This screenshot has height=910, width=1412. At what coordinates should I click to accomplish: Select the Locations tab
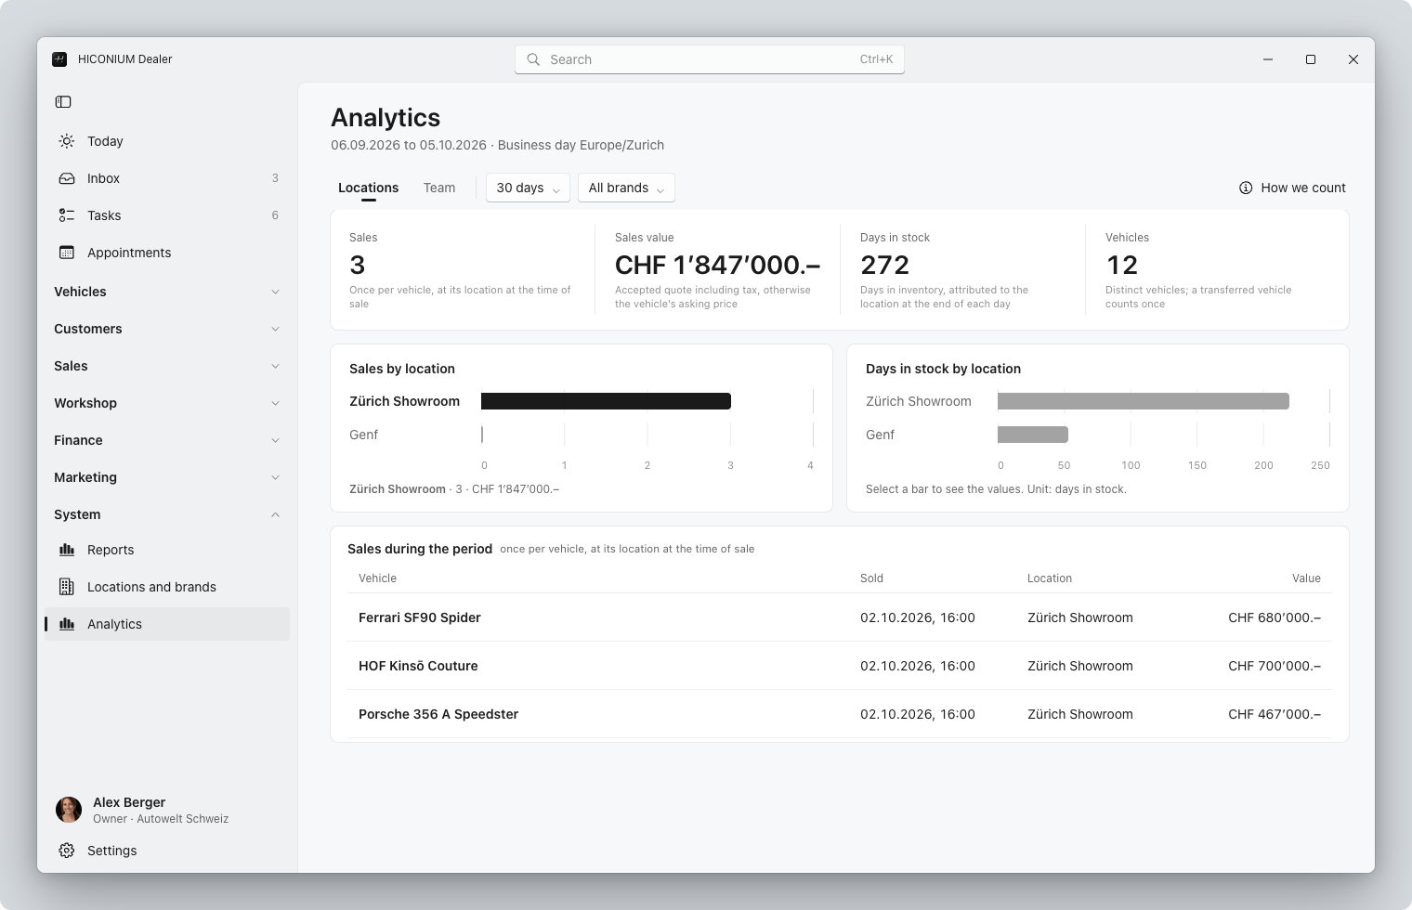[368, 188]
